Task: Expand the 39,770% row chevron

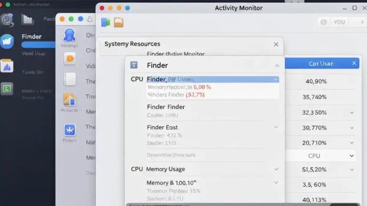Action: pyautogui.click(x=352, y=128)
